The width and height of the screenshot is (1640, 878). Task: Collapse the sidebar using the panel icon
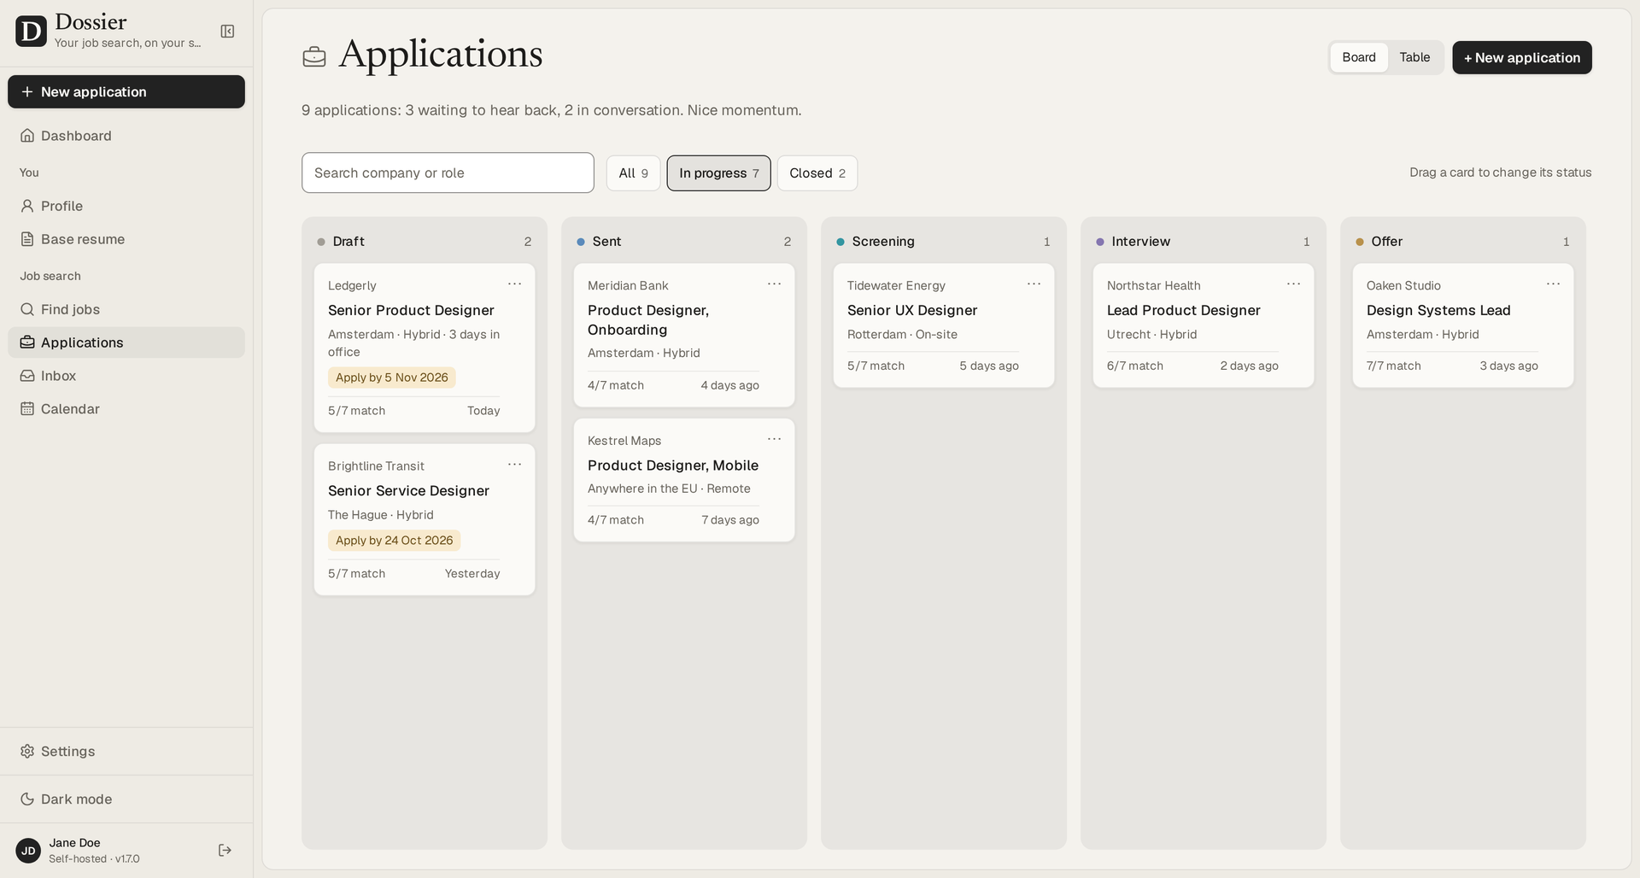(227, 32)
